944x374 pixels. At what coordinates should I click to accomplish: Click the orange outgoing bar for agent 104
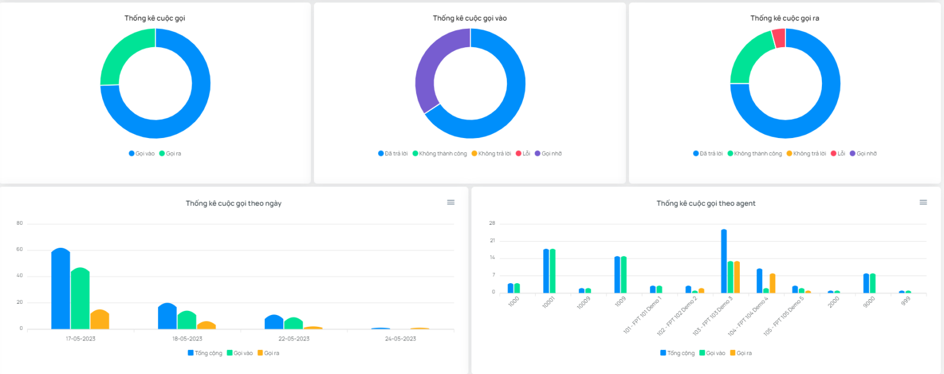click(x=772, y=284)
